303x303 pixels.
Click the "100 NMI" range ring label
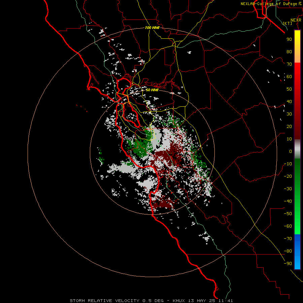(152, 28)
